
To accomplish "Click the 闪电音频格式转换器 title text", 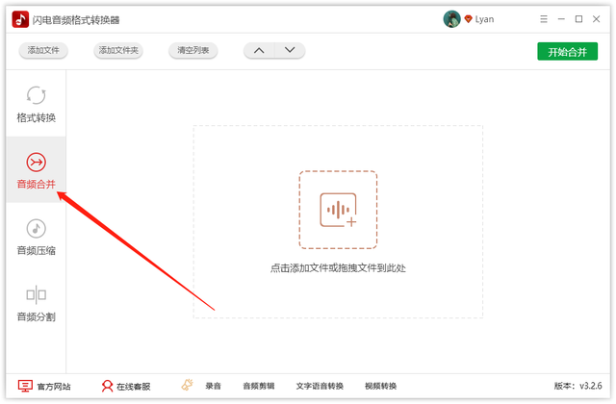I will (x=76, y=20).
